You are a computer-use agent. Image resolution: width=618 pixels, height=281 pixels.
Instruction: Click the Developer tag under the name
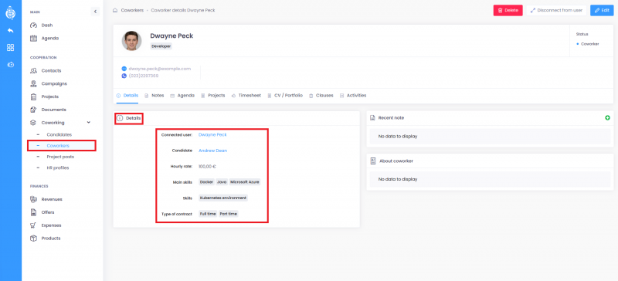pyautogui.click(x=161, y=46)
